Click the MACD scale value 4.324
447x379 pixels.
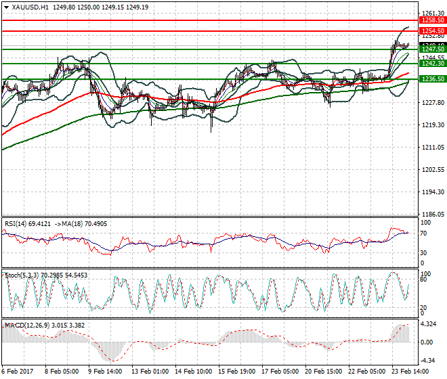click(429, 324)
